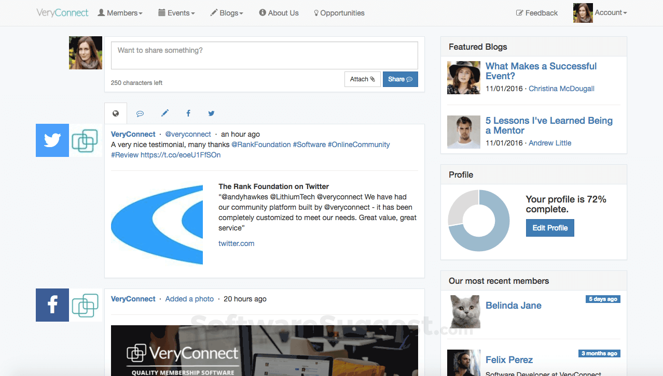Click the Edit Profile button
Viewport: 663px width, 376px height.
pos(550,228)
